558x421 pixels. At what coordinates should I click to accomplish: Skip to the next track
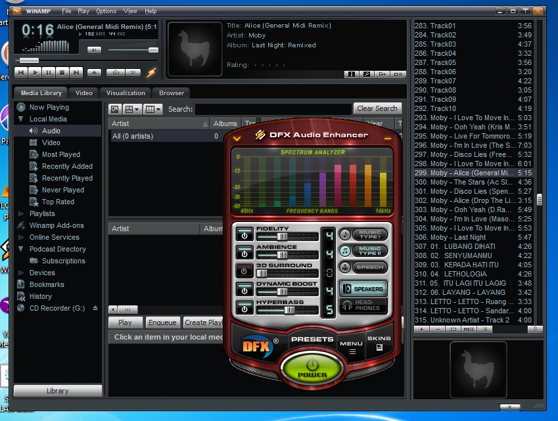click(76, 72)
